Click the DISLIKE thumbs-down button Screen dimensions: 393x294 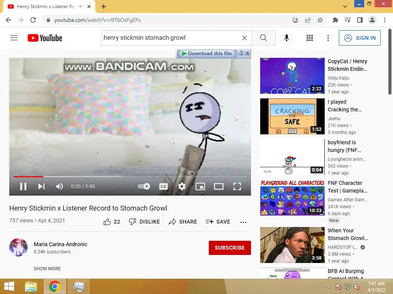click(144, 222)
